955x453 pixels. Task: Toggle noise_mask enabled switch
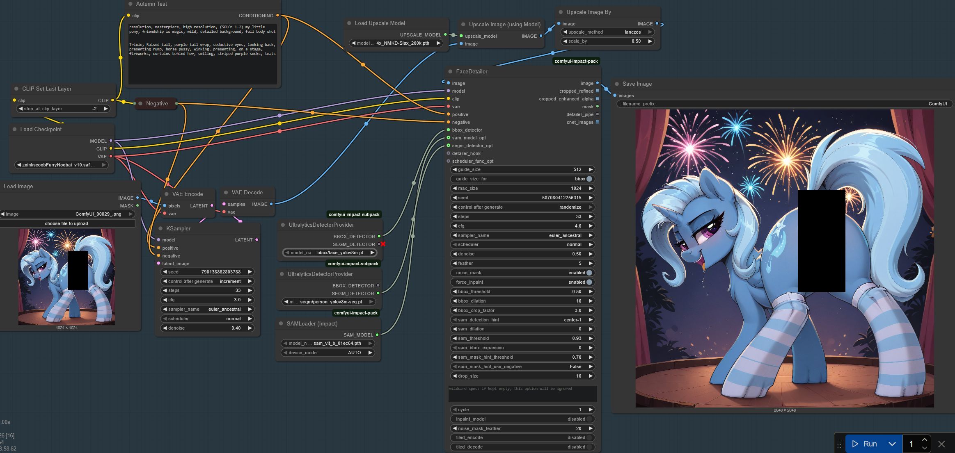(x=589, y=273)
